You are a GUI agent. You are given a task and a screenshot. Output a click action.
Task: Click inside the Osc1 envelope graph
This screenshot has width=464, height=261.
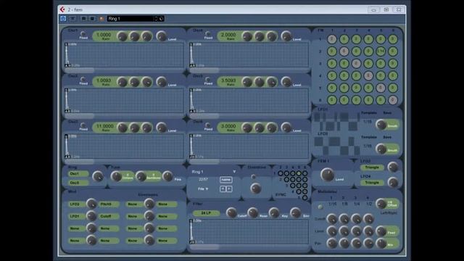tap(124, 55)
